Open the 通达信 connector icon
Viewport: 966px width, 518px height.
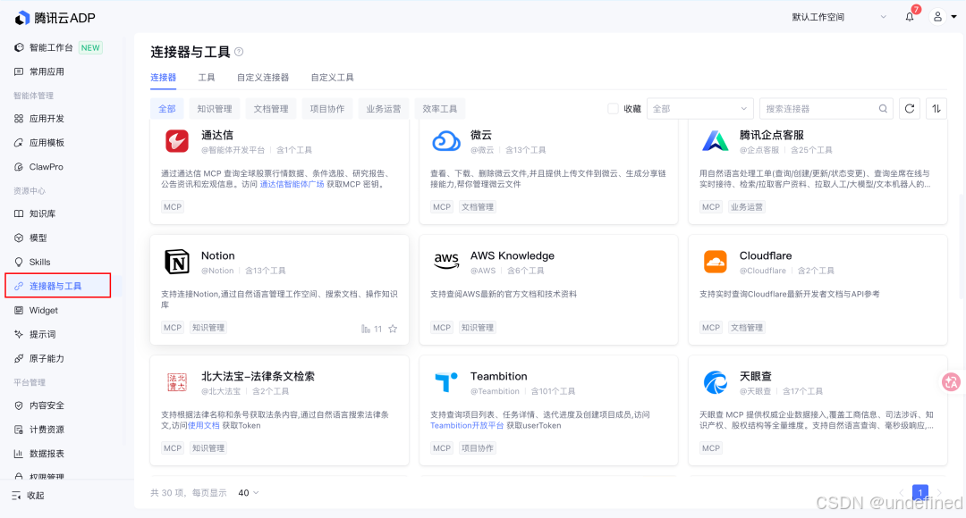point(177,141)
